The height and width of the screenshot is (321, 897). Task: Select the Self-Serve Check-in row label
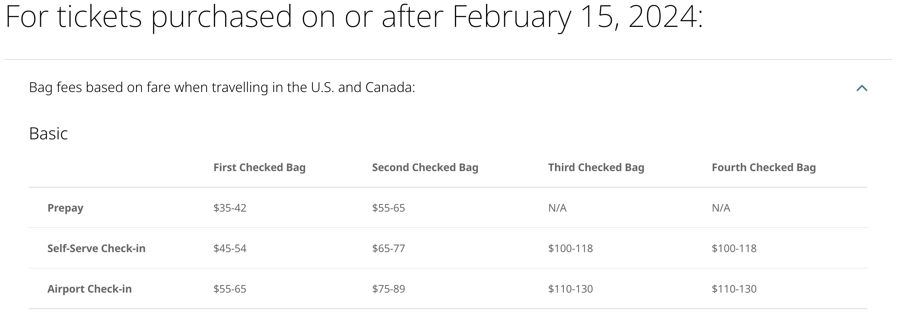click(x=96, y=248)
